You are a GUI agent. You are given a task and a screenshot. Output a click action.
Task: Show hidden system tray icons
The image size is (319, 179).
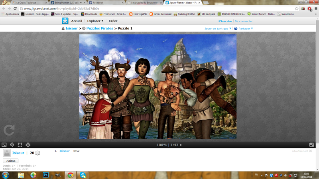[x=262, y=175]
